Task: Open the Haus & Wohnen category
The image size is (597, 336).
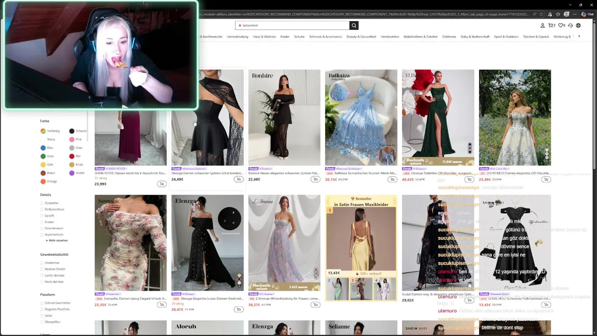Action: [x=264, y=36]
